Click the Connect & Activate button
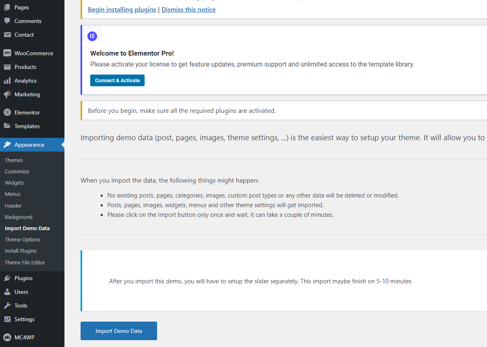Screen dimensions: 487x347 117,80
